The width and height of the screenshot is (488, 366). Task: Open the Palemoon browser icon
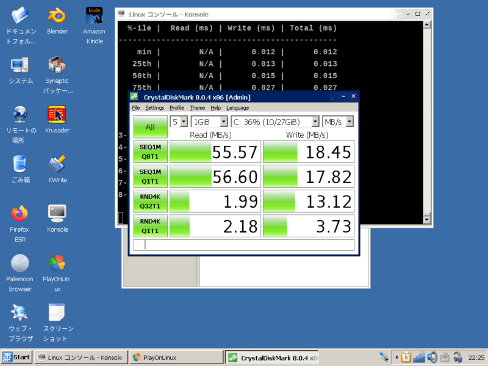point(20,264)
